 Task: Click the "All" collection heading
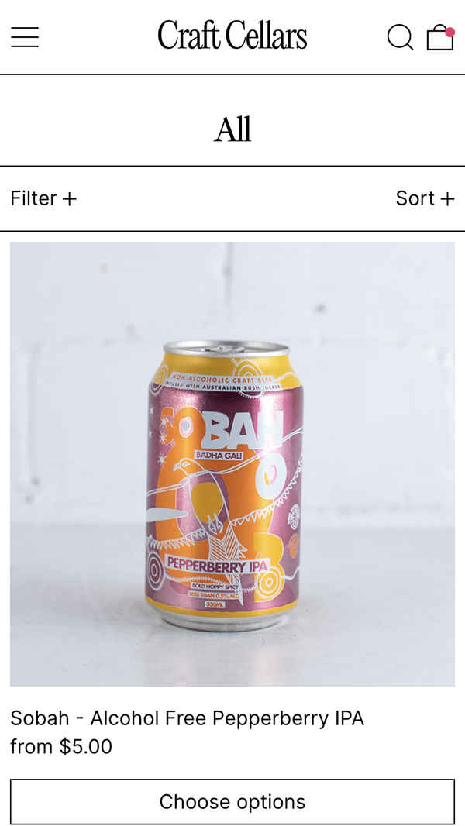pyautogui.click(x=232, y=129)
